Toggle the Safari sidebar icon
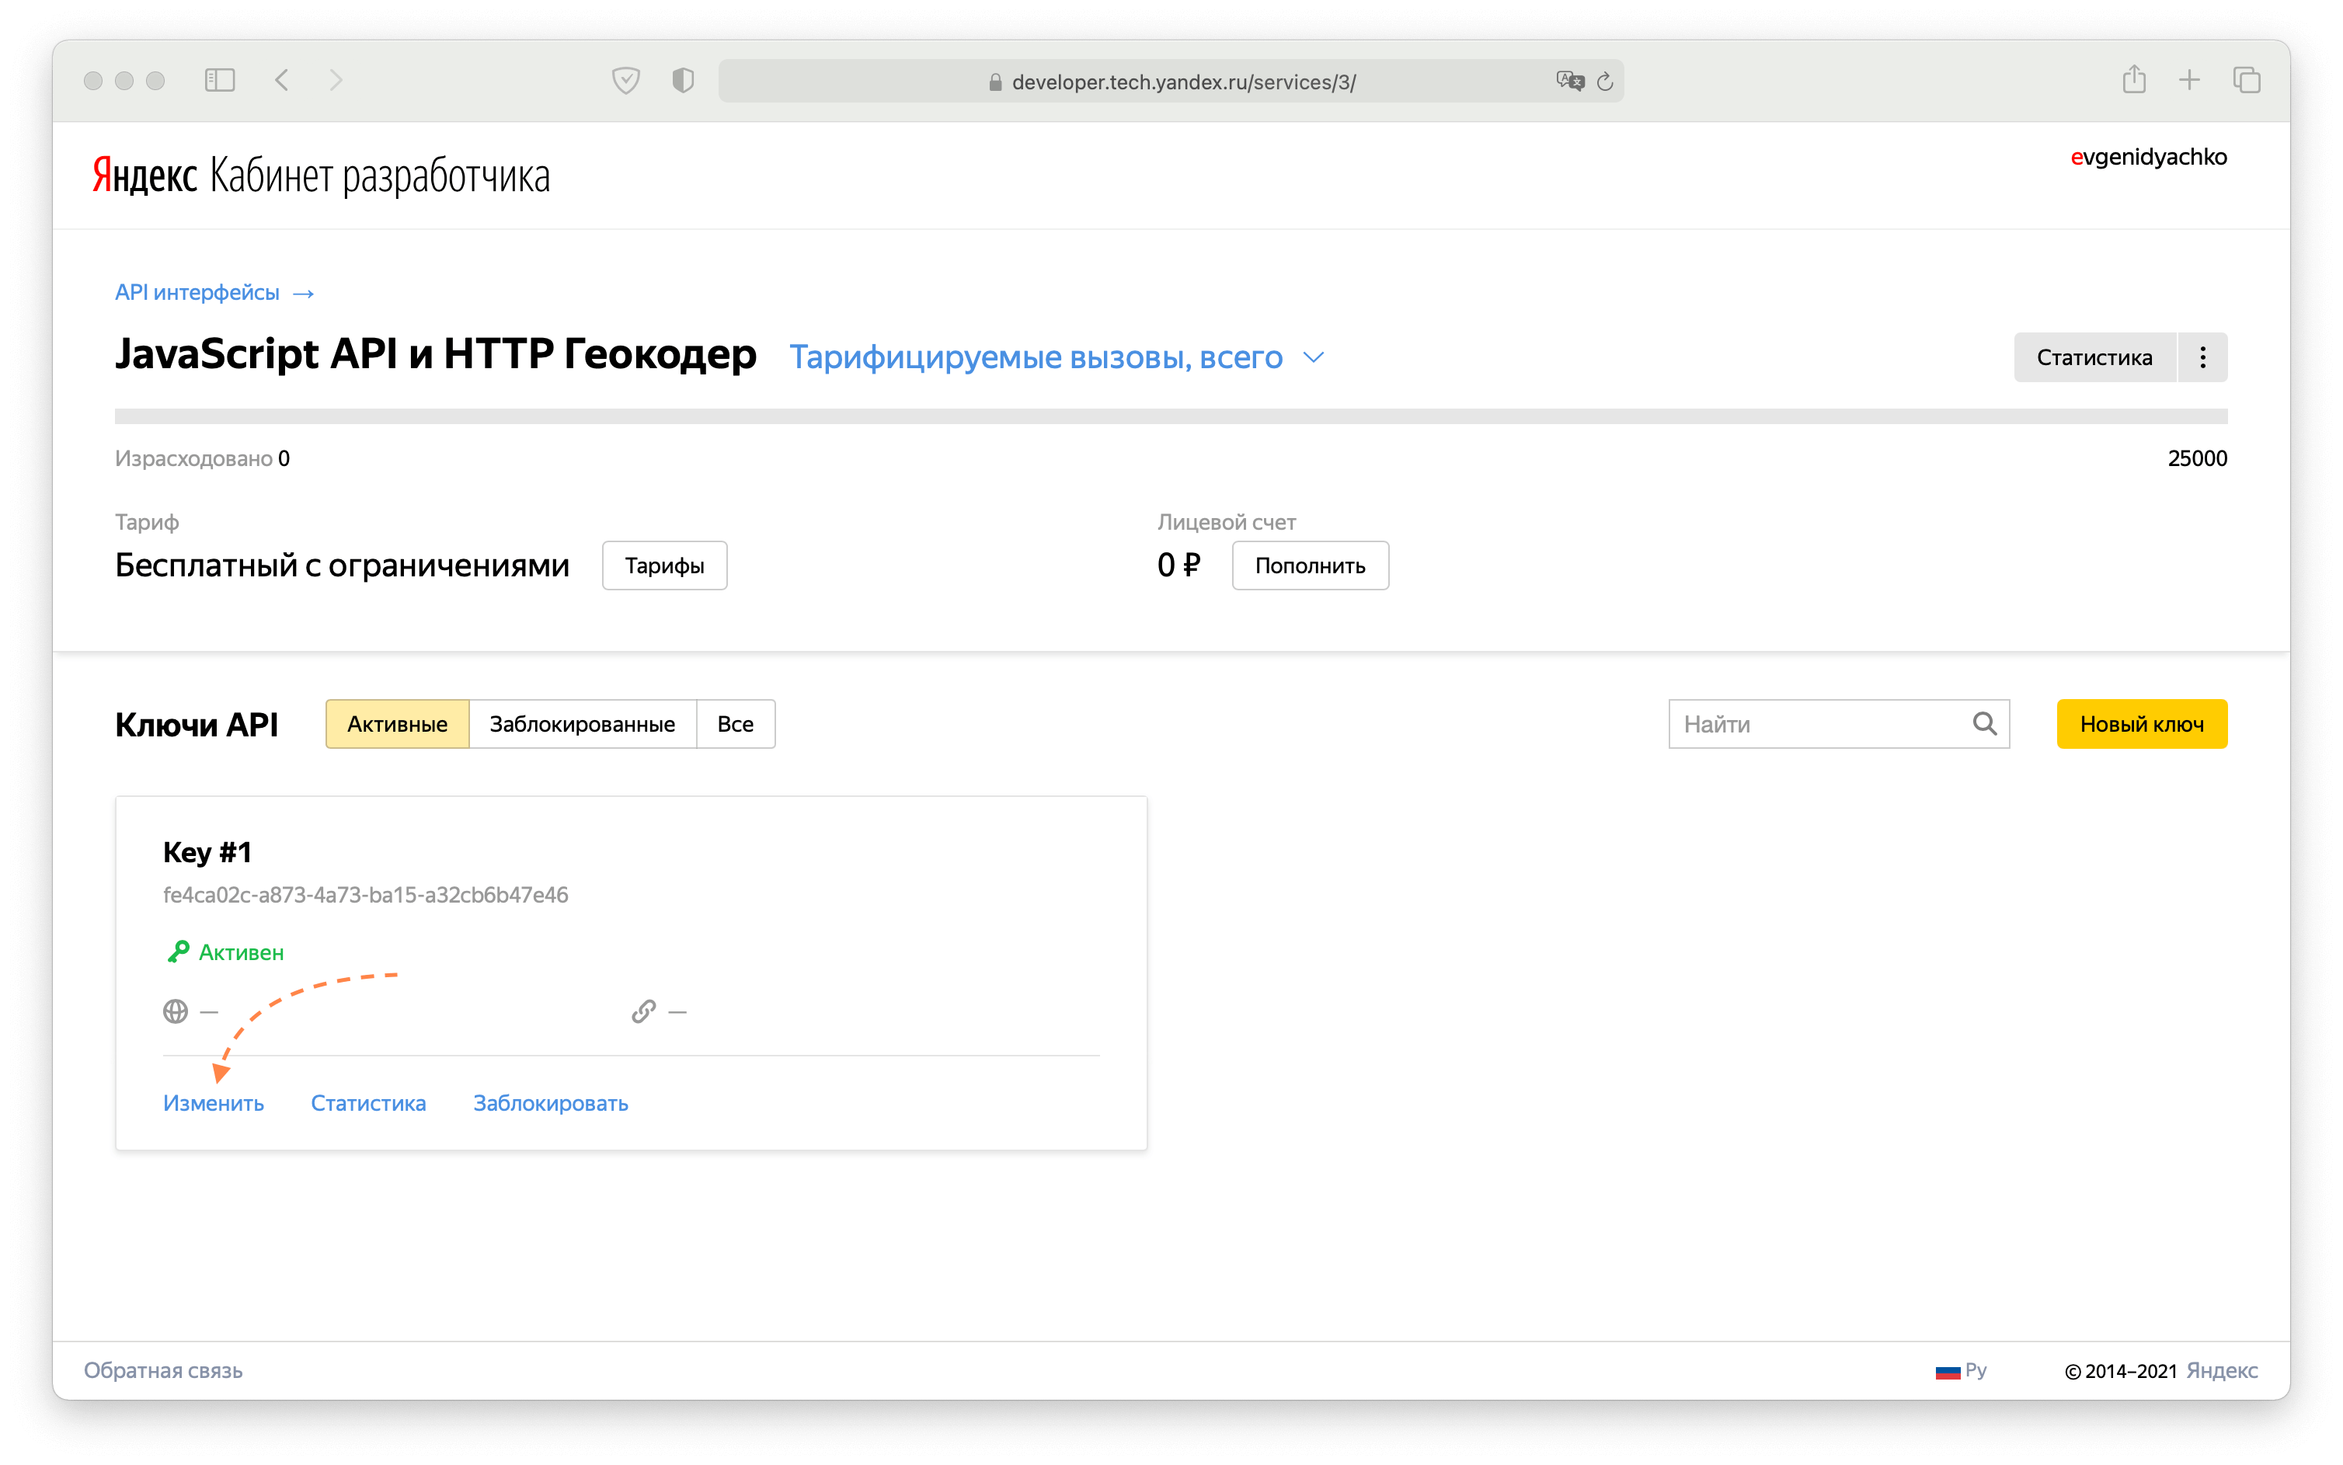This screenshot has width=2343, height=1465. pos(220,81)
